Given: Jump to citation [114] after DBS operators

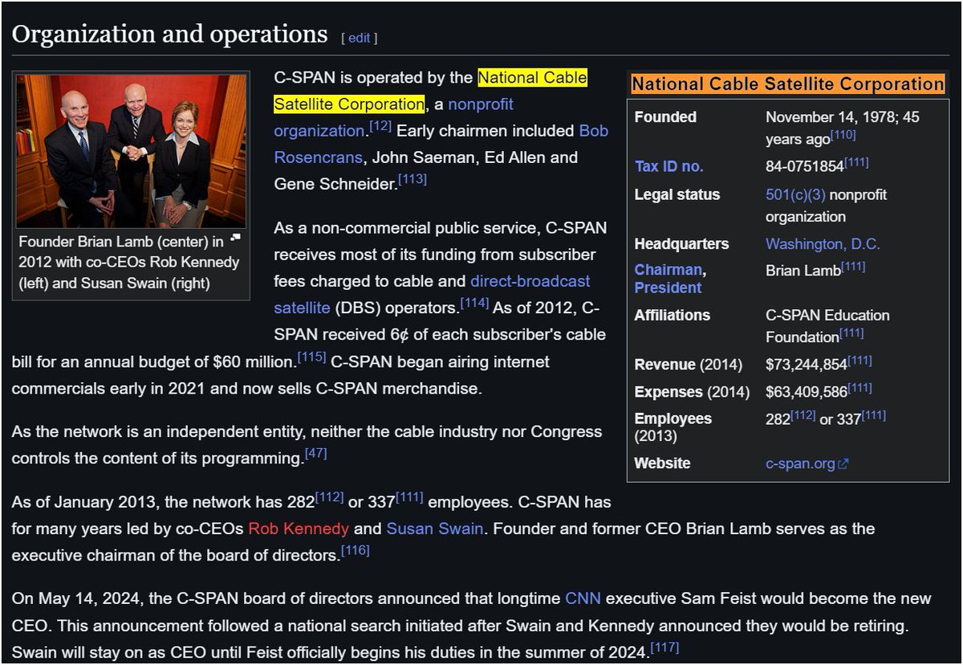Looking at the screenshot, I should [474, 303].
